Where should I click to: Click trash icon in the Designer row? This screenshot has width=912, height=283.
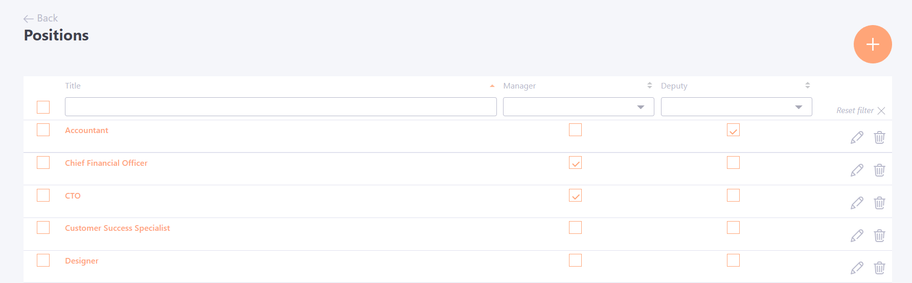(x=879, y=268)
